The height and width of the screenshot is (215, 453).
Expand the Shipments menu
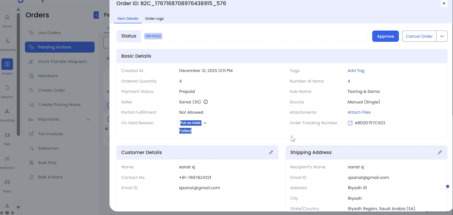(88, 120)
